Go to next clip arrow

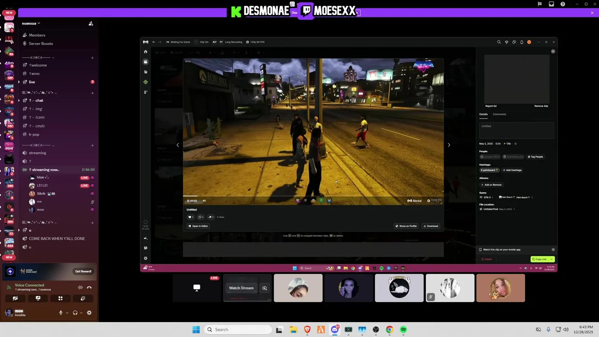[449, 145]
